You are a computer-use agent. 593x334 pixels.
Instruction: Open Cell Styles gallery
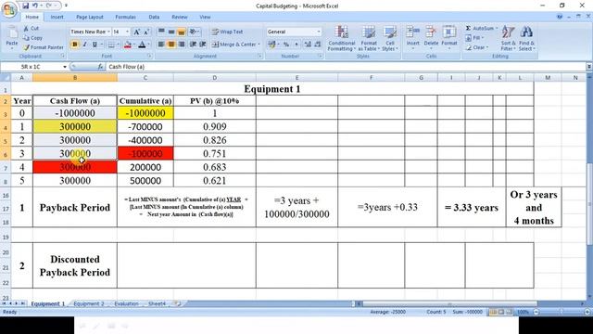389,38
